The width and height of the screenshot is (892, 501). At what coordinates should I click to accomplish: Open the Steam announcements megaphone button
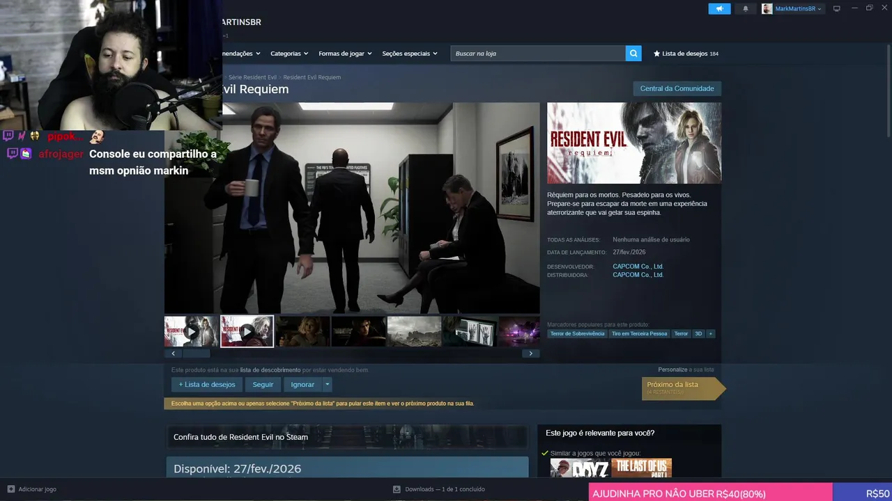tap(719, 9)
